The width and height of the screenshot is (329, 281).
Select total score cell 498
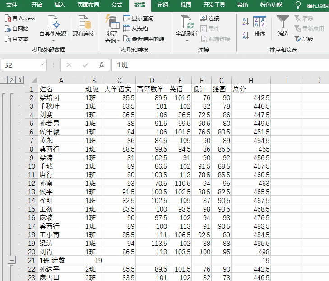(x=251, y=252)
